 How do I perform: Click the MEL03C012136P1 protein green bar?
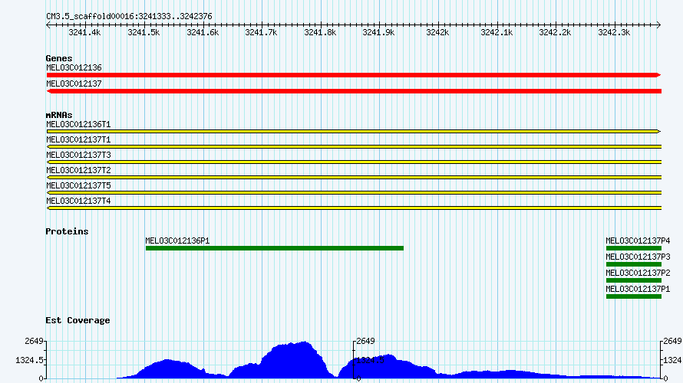275,248
